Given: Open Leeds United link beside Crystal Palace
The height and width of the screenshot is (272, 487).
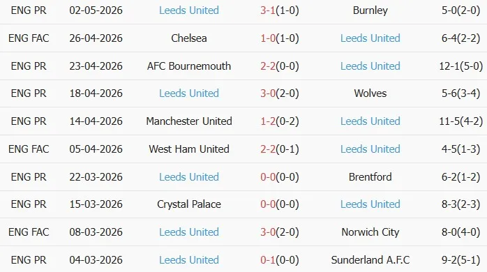Looking at the screenshot, I should pyautogui.click(x=370, y=204).
